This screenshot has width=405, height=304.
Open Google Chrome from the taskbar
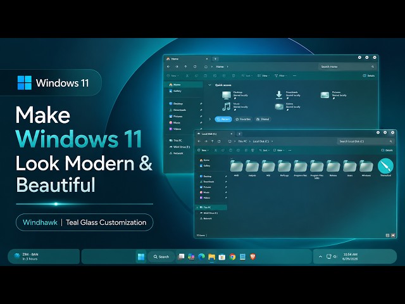coord(232,256)
